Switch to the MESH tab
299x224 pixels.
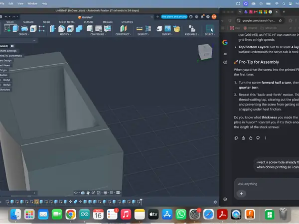click(x=46, y=22)
